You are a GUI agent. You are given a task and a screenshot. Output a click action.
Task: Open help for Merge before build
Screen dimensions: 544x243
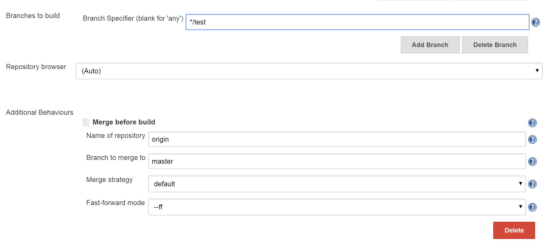coord(532,123)
